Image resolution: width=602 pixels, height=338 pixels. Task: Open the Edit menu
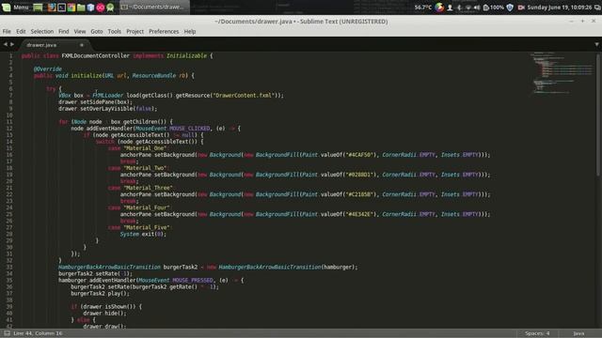[x=21, y=31]
